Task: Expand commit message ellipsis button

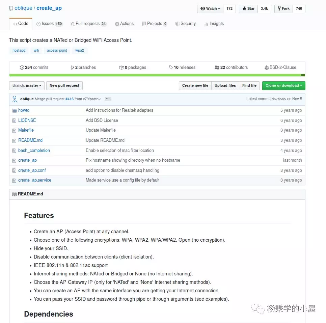Action: pos(108,99)
